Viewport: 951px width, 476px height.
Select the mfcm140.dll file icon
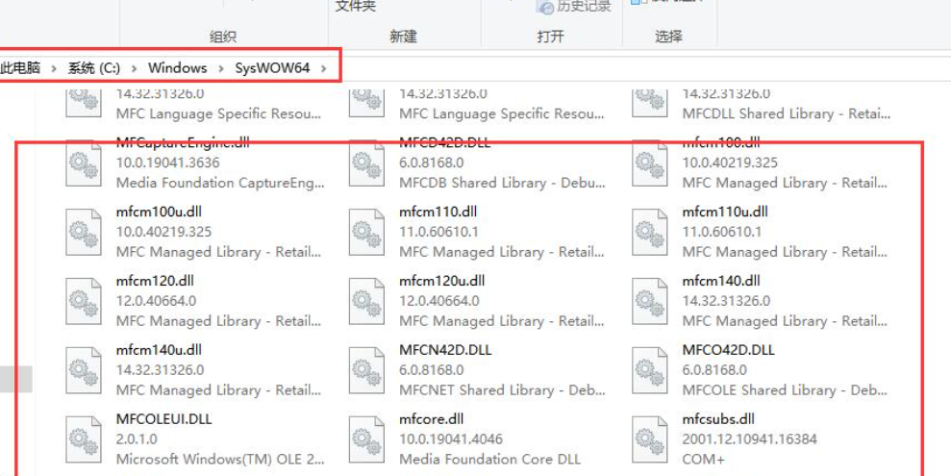(x=650, y=301)
